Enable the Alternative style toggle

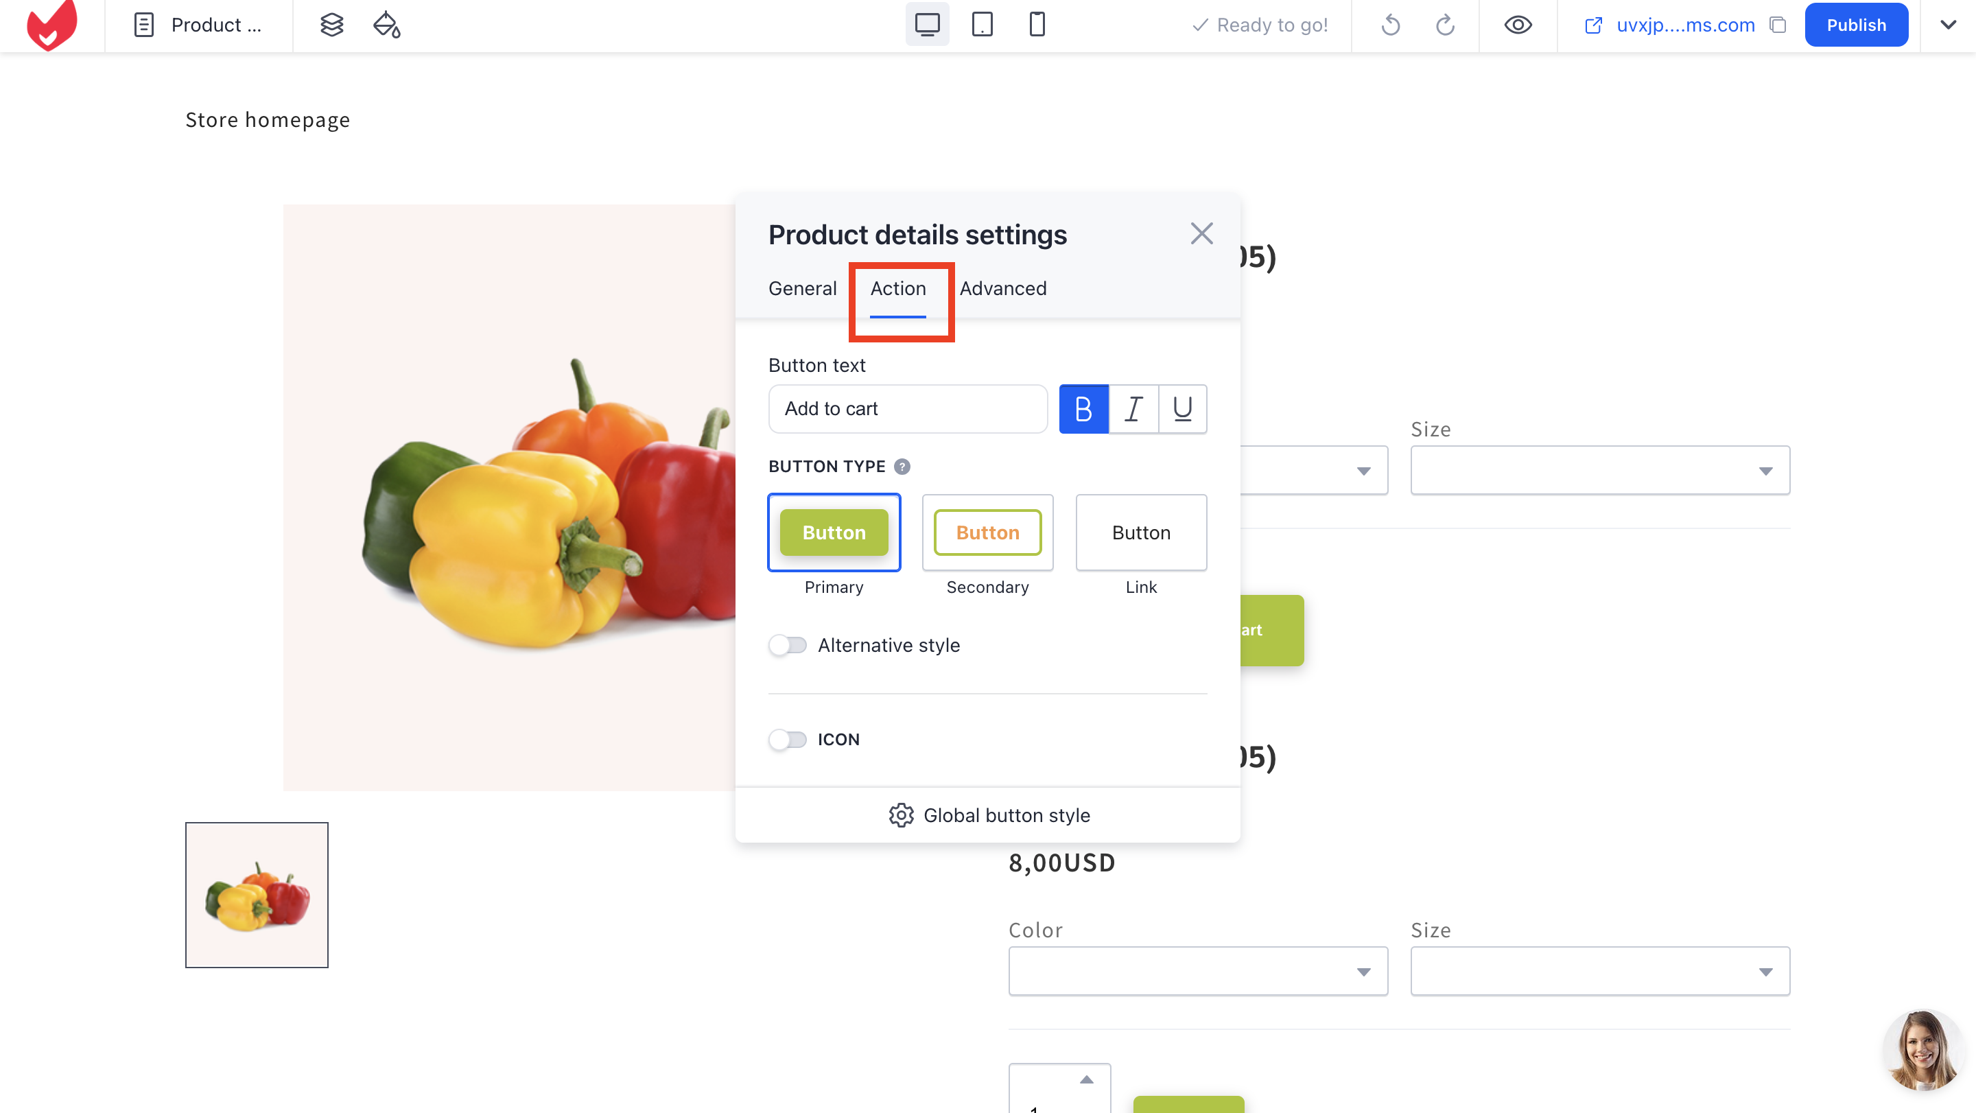click(x=787, y=645)
